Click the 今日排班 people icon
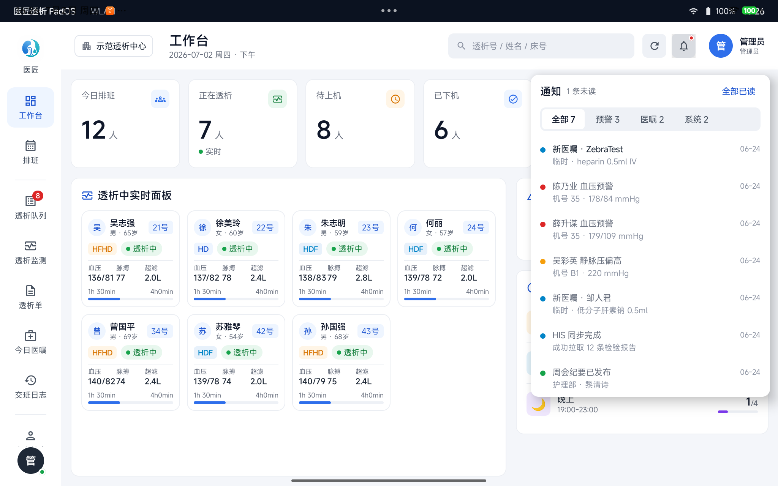 [x=160, y=99]
